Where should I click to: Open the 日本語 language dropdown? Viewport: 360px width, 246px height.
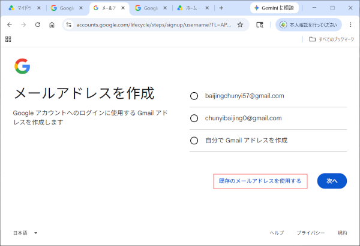(25, 233)
